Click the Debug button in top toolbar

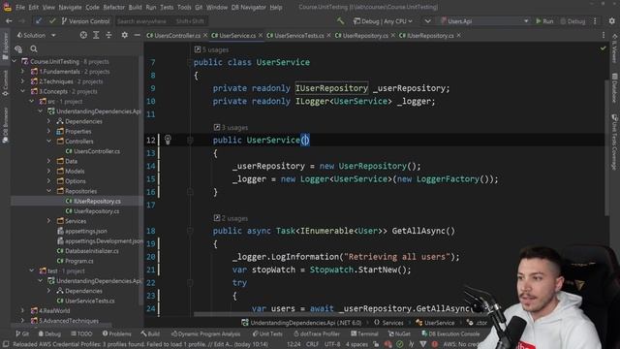click(x=573, y=21)
